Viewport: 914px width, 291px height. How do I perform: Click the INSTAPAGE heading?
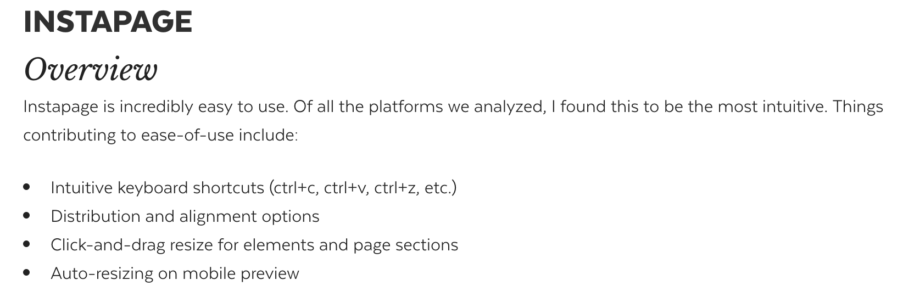coord(108,22)
